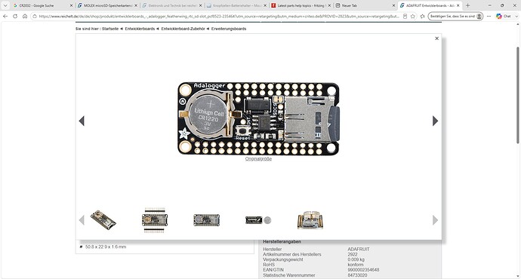
Task: Close the image lightbox with the X
Action: 436,38
